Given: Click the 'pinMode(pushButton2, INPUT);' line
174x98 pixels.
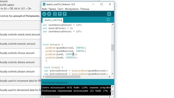Looking at the screenshot, I should (x=66, y=48).
